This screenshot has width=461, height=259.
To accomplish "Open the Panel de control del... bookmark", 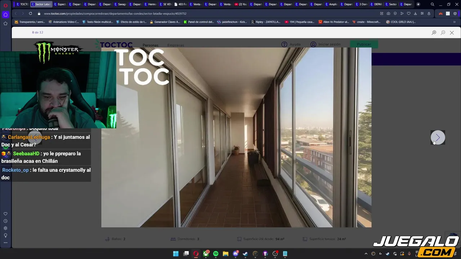I will pyautogui.click(x=199, y=22).
